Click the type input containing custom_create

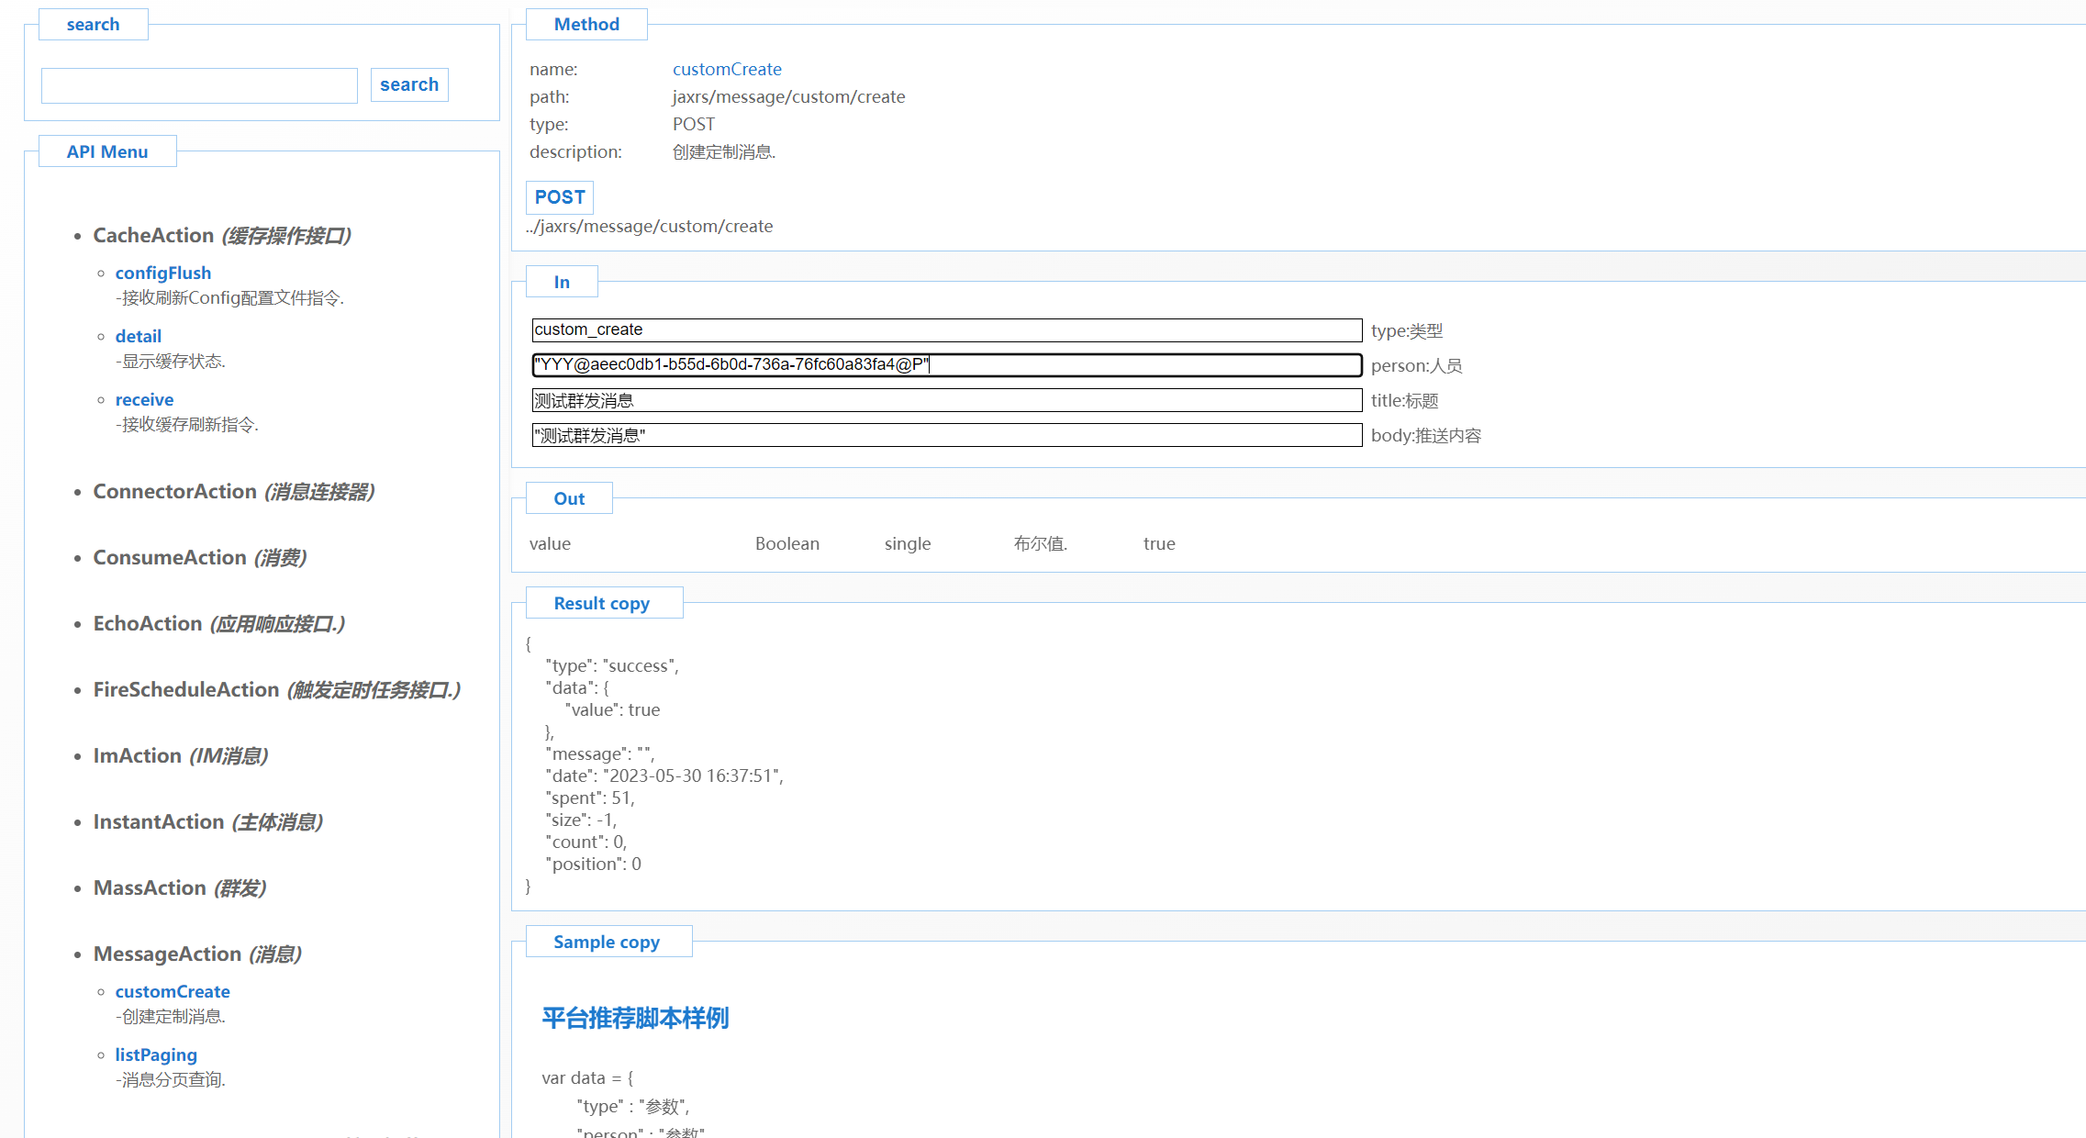point(946,330)
